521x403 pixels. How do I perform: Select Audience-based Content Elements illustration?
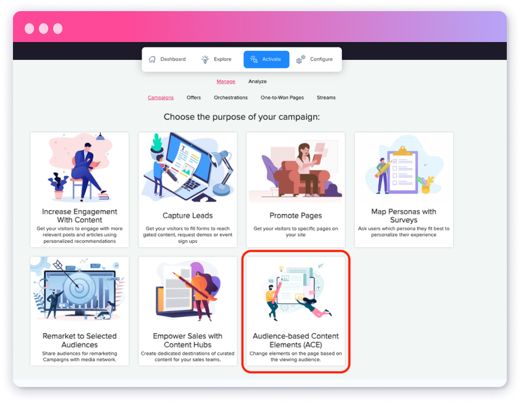(295, 292)
